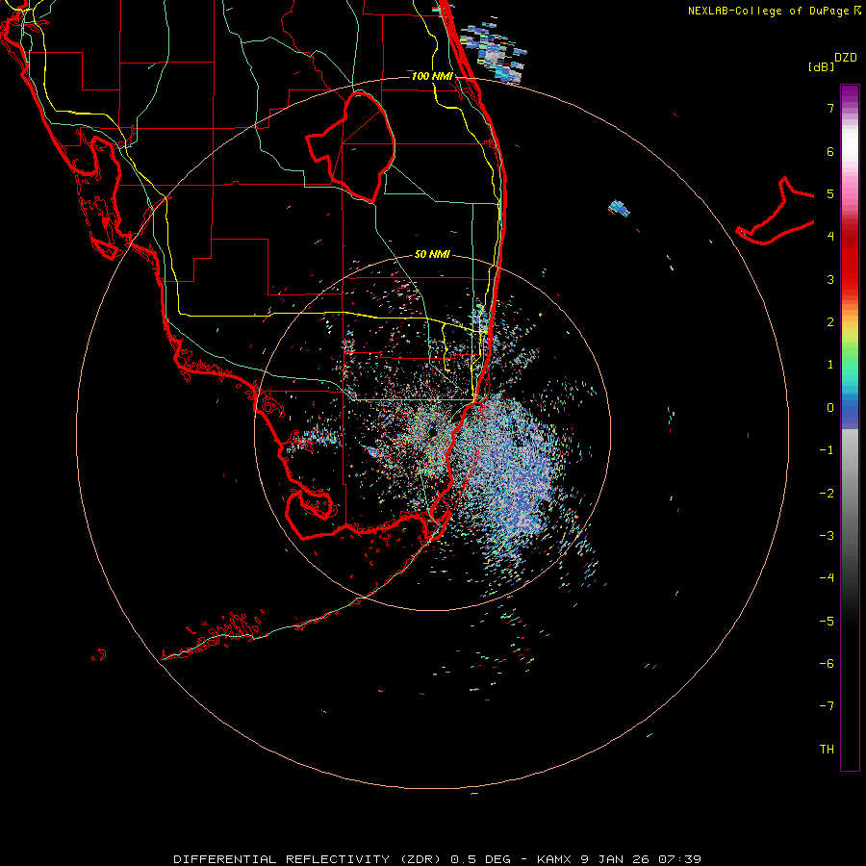This screenshot has width=866, height=866.
Task: Click the 5 value on color scale
Action: pyautogui.click(x=830, y=193)
